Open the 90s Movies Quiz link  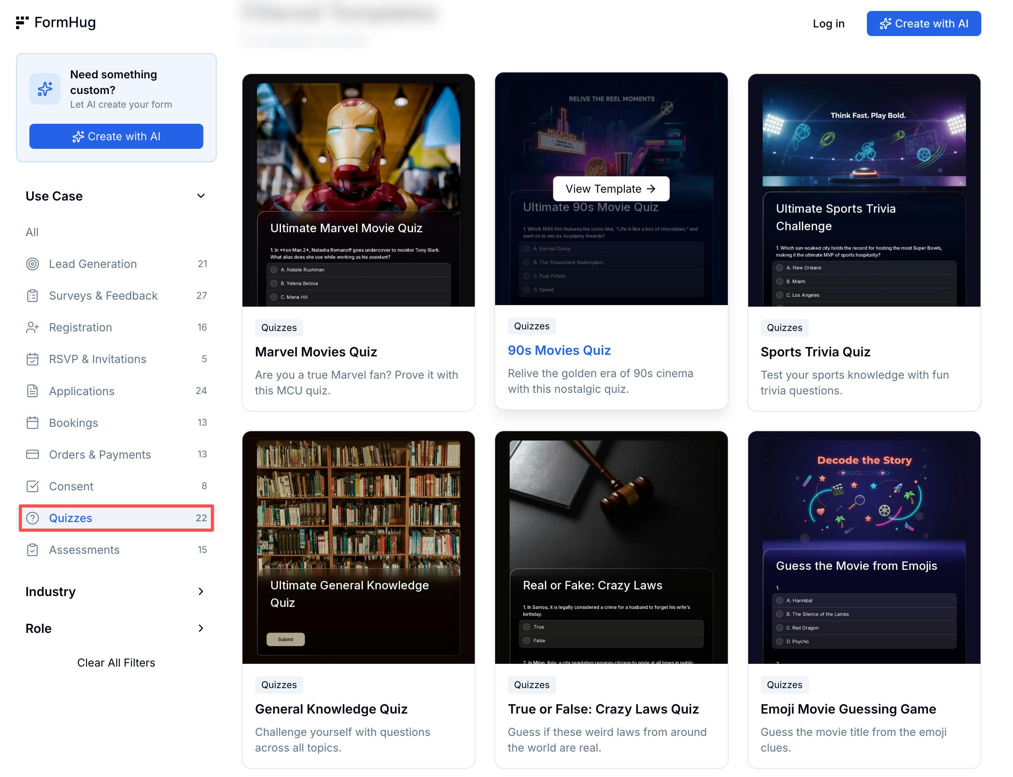tap(559, 350)
